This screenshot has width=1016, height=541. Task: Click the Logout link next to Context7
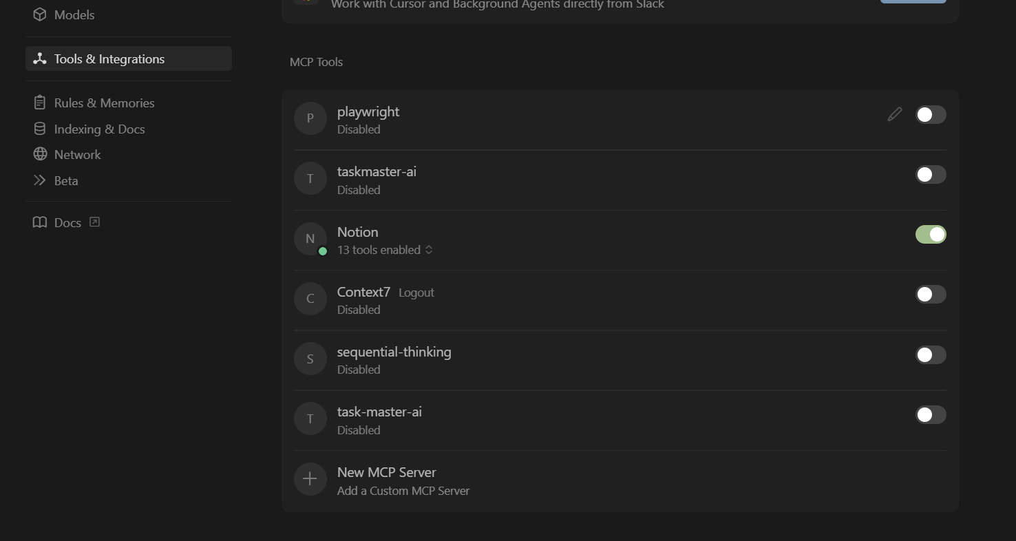click(x=416, y=293)
